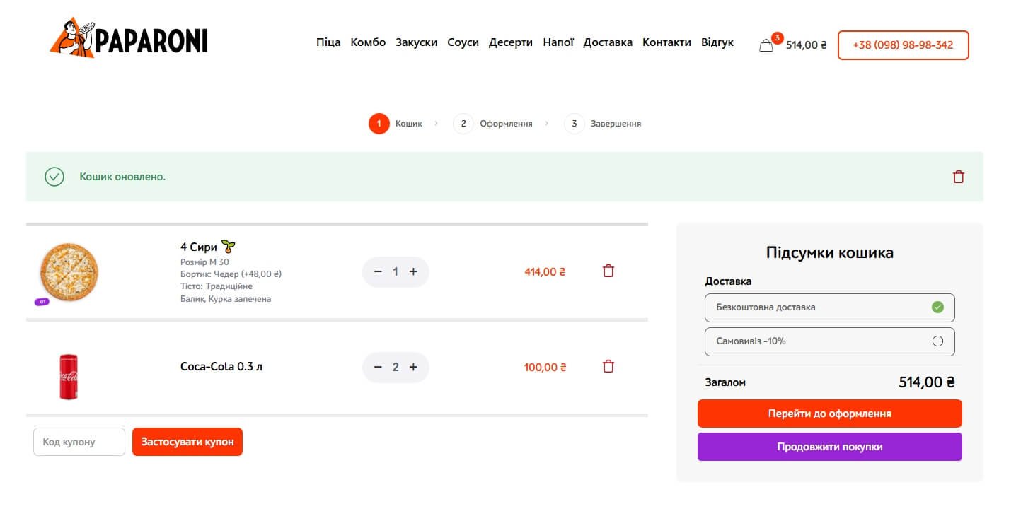Click Продовжити покупки button
The image size is (1016, 516).
click(x=829, y=447)
